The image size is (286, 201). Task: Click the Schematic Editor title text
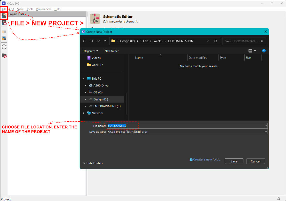pos(118,17)
